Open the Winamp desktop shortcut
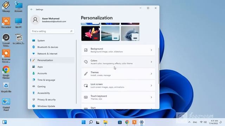Viewport: 225px width, 126px height. pyautogui.click(x=6, y=7)
